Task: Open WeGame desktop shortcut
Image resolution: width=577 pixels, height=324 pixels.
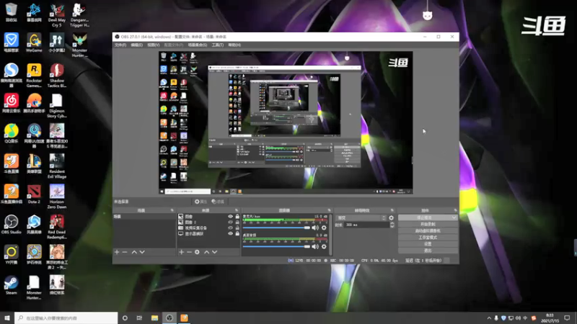Action: [x=34, y=42]
